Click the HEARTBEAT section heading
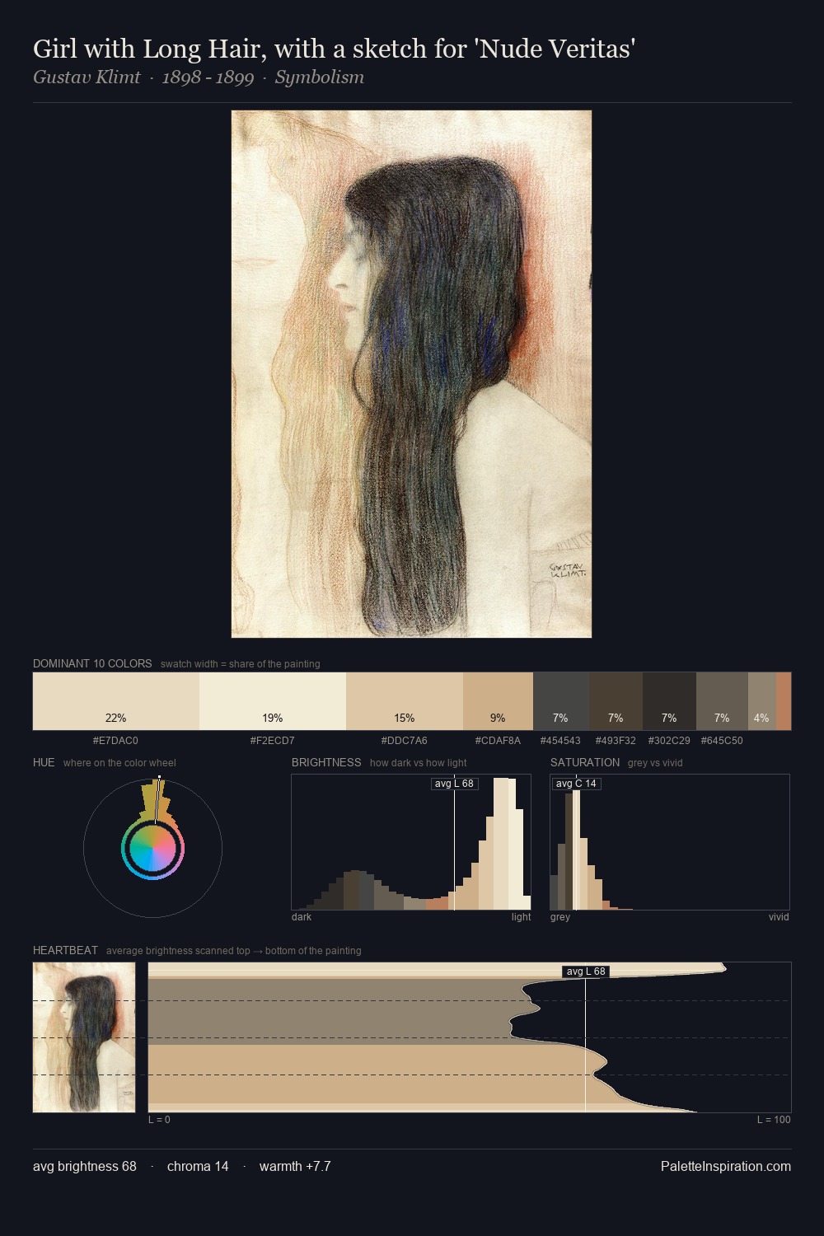 (65, 950)
